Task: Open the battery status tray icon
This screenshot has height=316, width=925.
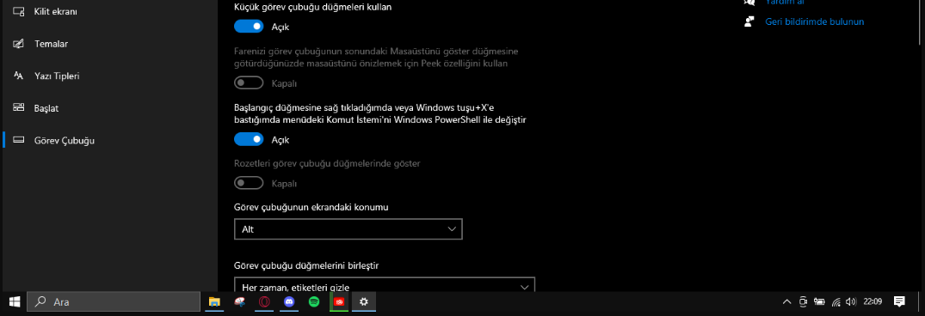Action: (x=819, y=302)
